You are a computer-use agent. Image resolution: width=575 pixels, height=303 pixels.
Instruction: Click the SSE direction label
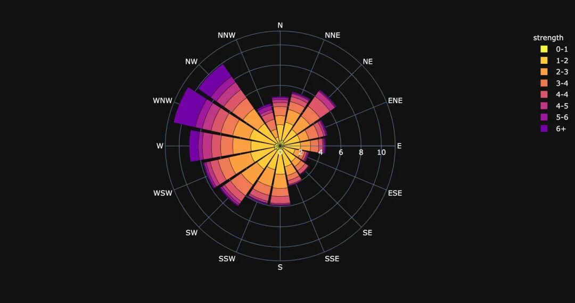click(x=332, y=259)
